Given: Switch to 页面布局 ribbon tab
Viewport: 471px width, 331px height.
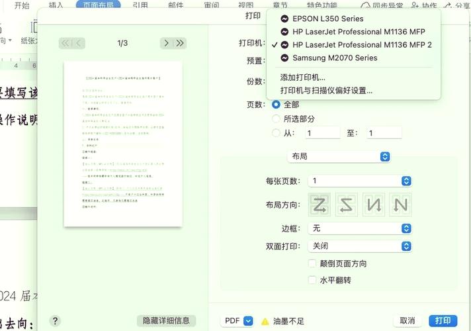Looking at the screenshot, I should pyautogui.click(x=98, y=5).
